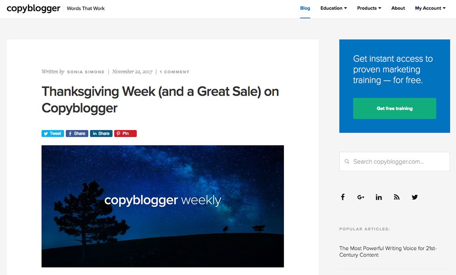Click the search magnifier icon

tap(347, 161)
